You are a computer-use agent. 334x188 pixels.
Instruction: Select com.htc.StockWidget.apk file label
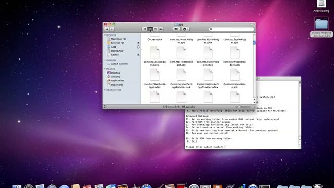tap(234, 41)
